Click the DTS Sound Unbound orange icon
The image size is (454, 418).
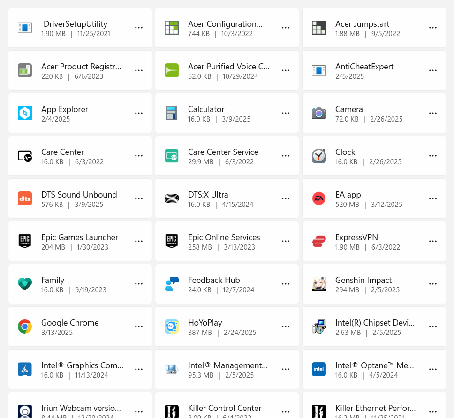coord(25,198)
